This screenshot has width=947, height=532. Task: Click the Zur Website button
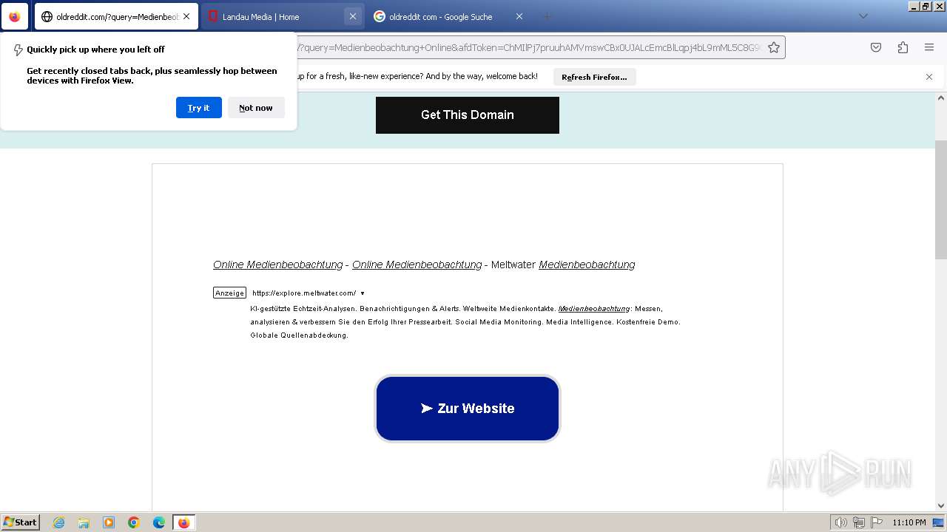click(468, 409)
